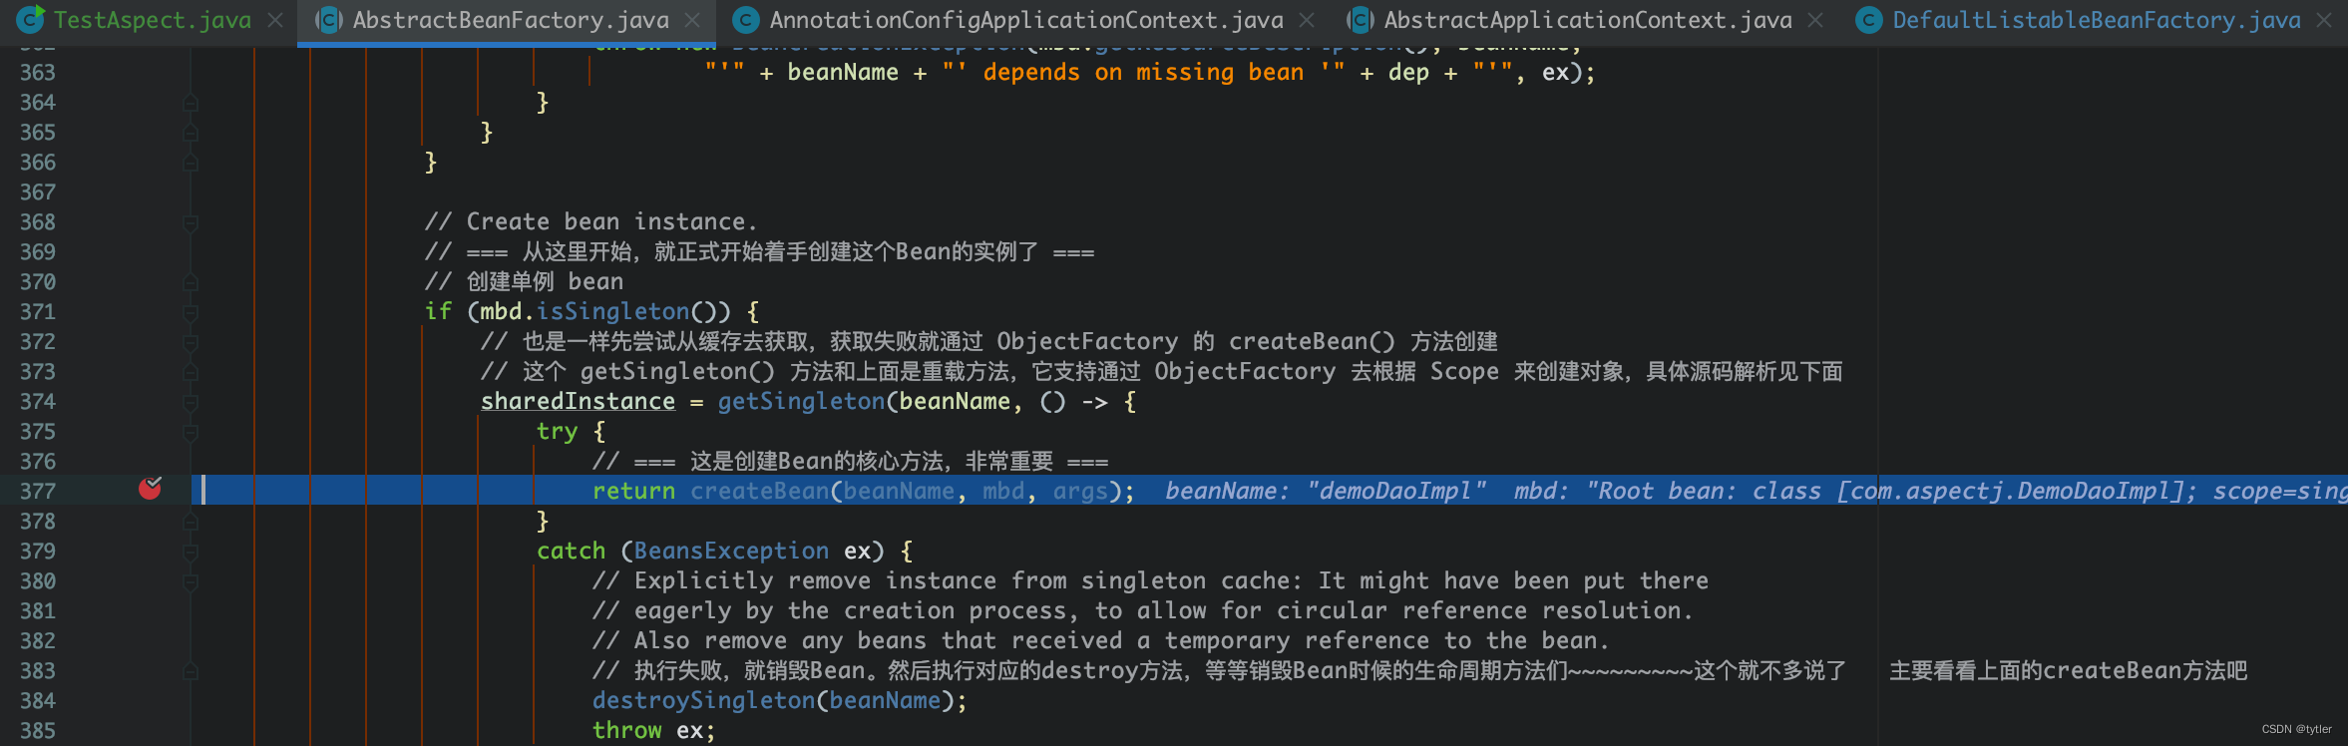Open the AnnotationConfigApplicationContext.java tab
The image size is (2348, 746).
pyautogui.click(x=1026, y=20)
